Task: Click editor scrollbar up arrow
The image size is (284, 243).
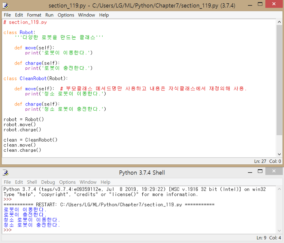Action: pyautogui.click(x=279, y=22)
